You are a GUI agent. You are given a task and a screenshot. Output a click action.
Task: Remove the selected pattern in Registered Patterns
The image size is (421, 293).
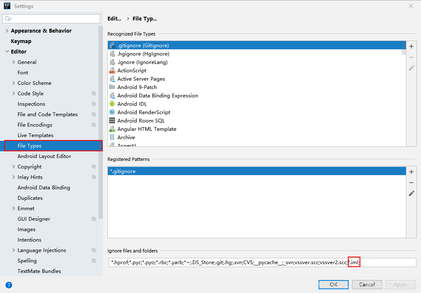point(411,183)
